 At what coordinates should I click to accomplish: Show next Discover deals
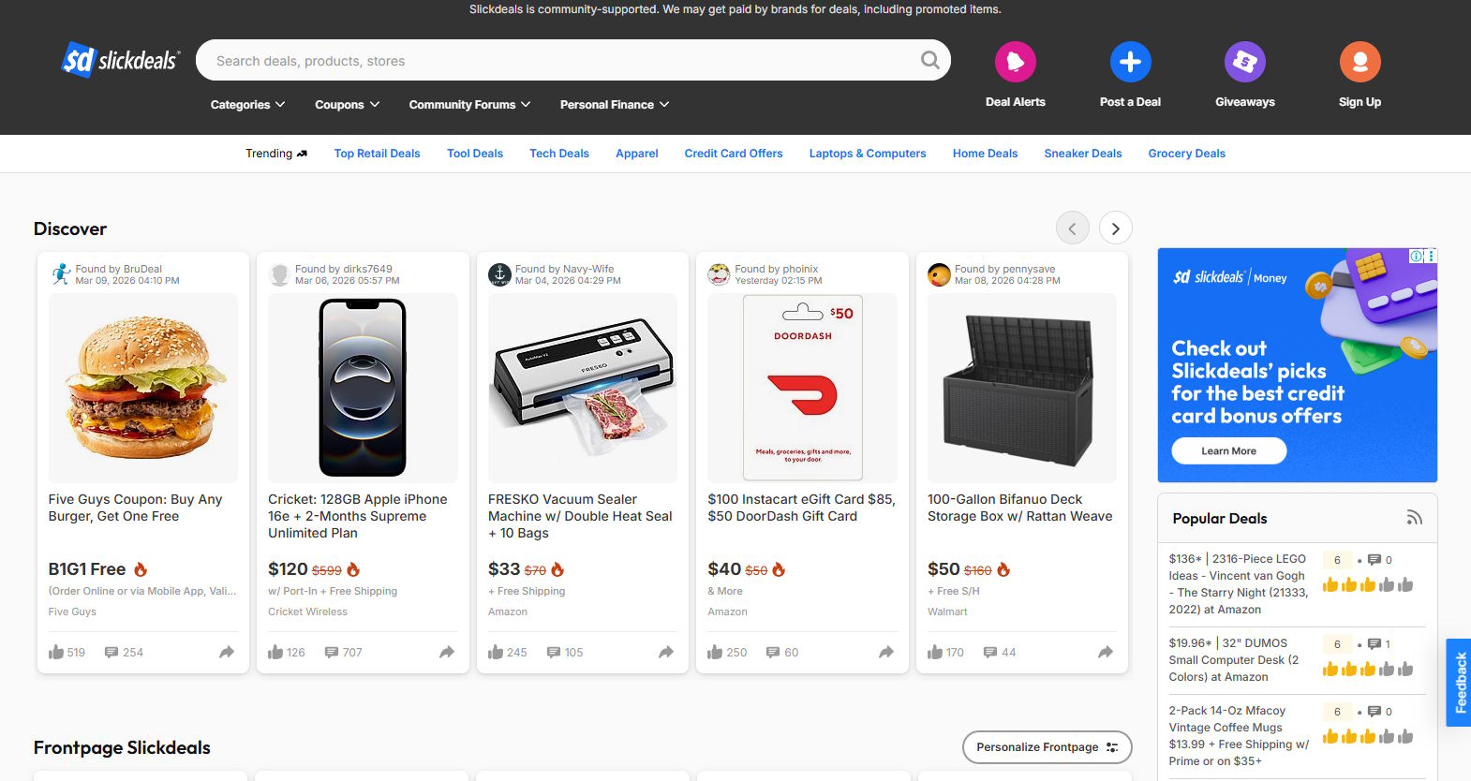1115,228
